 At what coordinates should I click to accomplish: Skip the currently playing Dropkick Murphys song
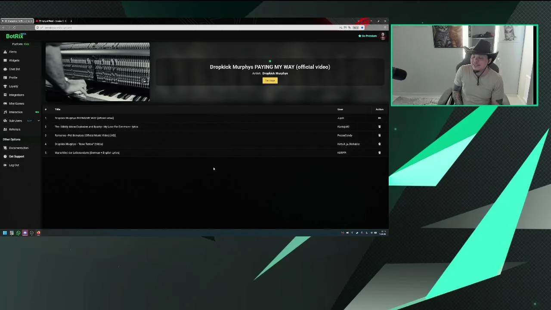coord(379,118)
